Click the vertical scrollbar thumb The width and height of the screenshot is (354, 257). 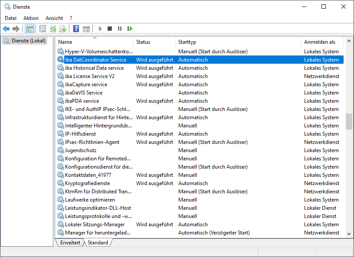(349, 122)
